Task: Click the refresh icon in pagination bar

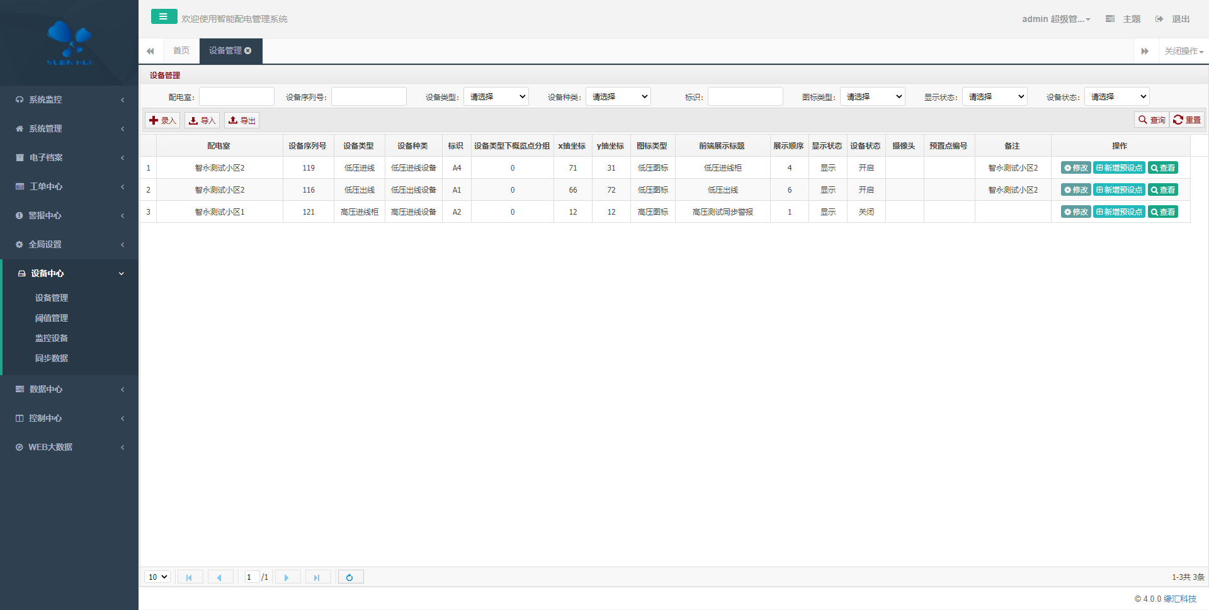Action: point(350,577)
